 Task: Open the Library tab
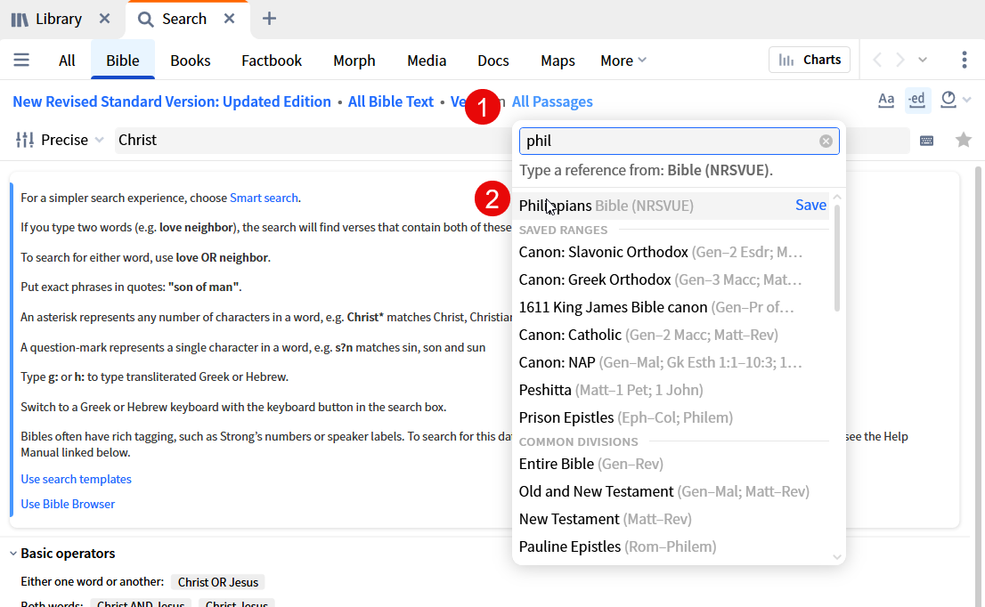pos(48,19)
